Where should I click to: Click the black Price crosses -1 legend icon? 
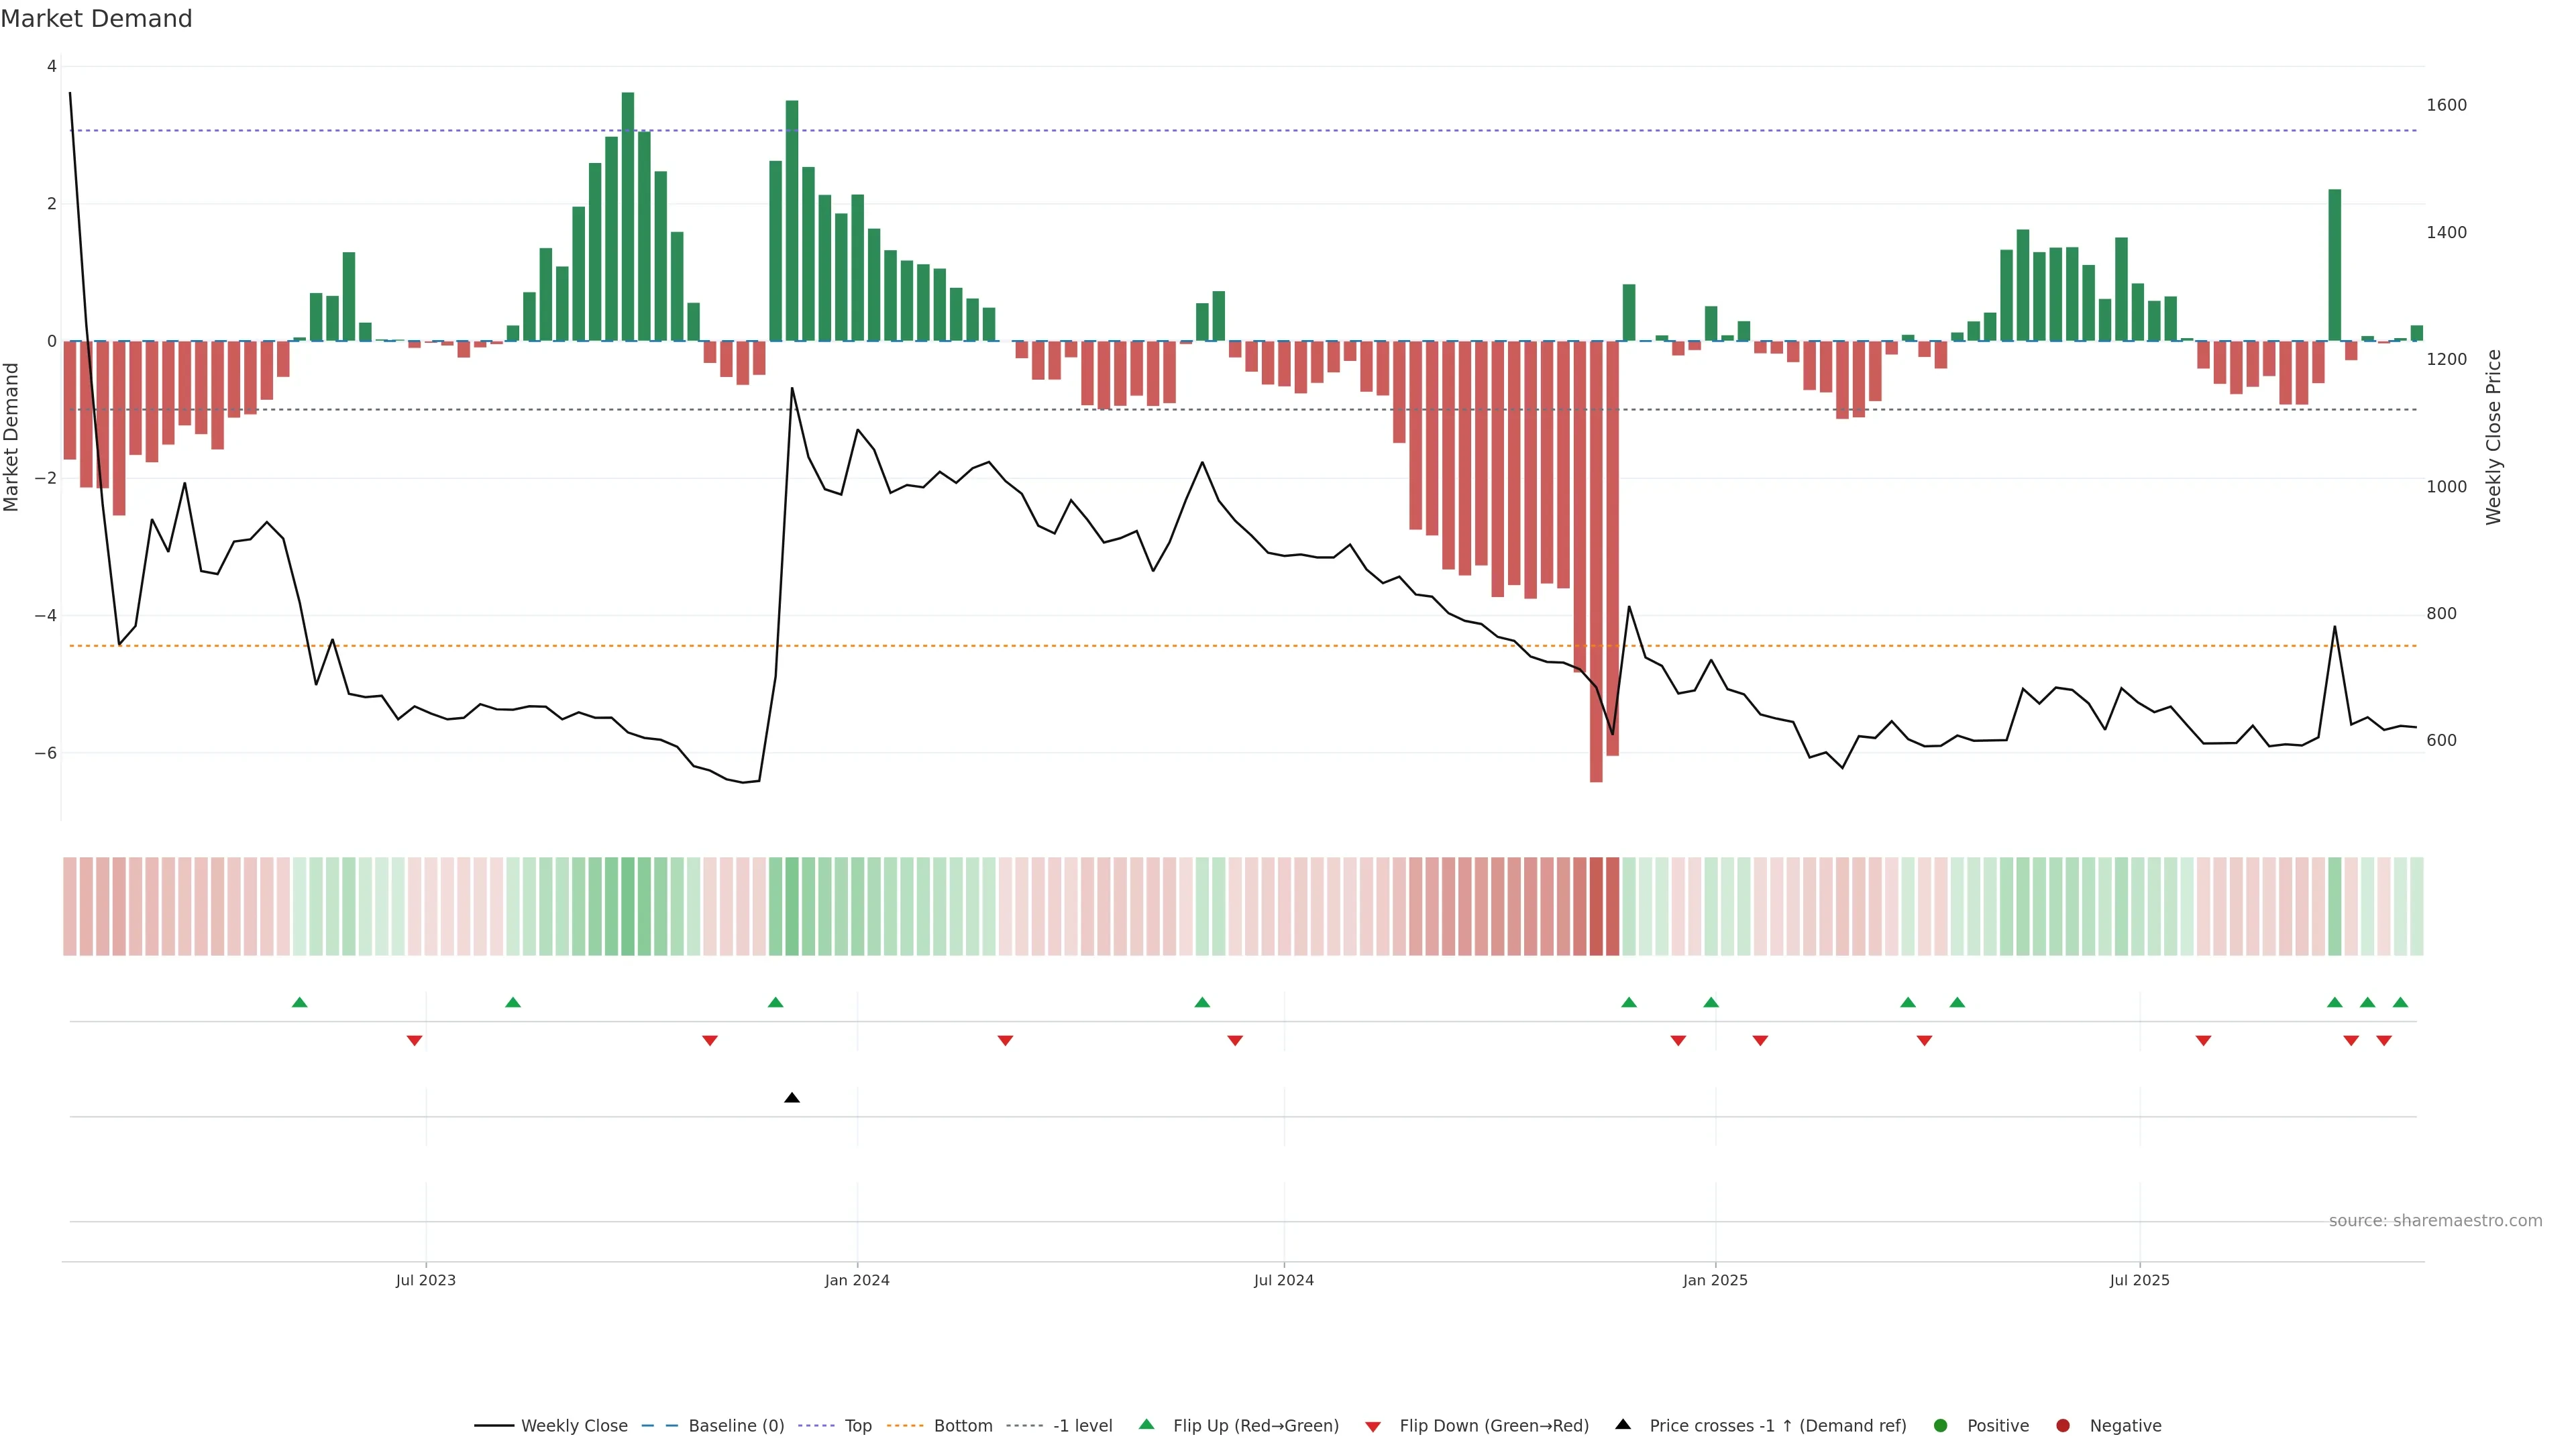coord(1623,1424)
